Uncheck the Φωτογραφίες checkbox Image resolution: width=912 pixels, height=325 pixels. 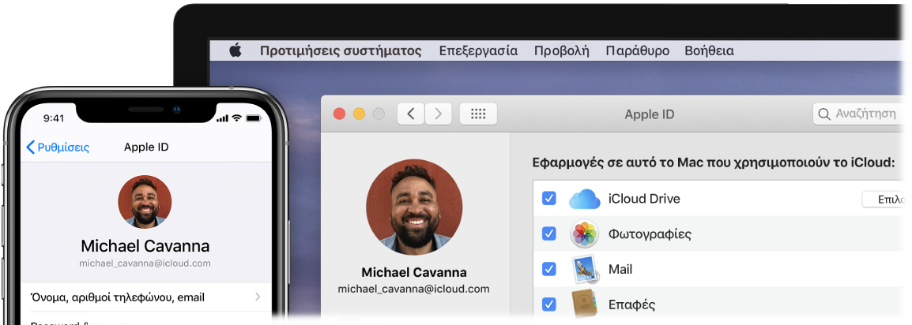(548, 233)
